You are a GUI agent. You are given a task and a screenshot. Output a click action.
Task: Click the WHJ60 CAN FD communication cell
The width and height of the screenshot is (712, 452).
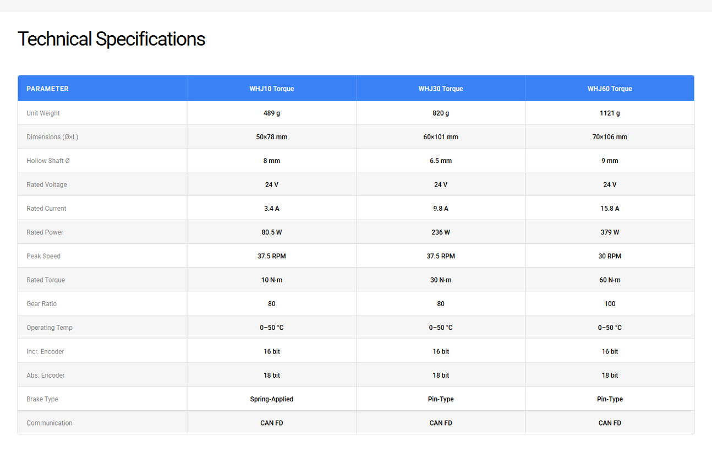tap(610, 423)
